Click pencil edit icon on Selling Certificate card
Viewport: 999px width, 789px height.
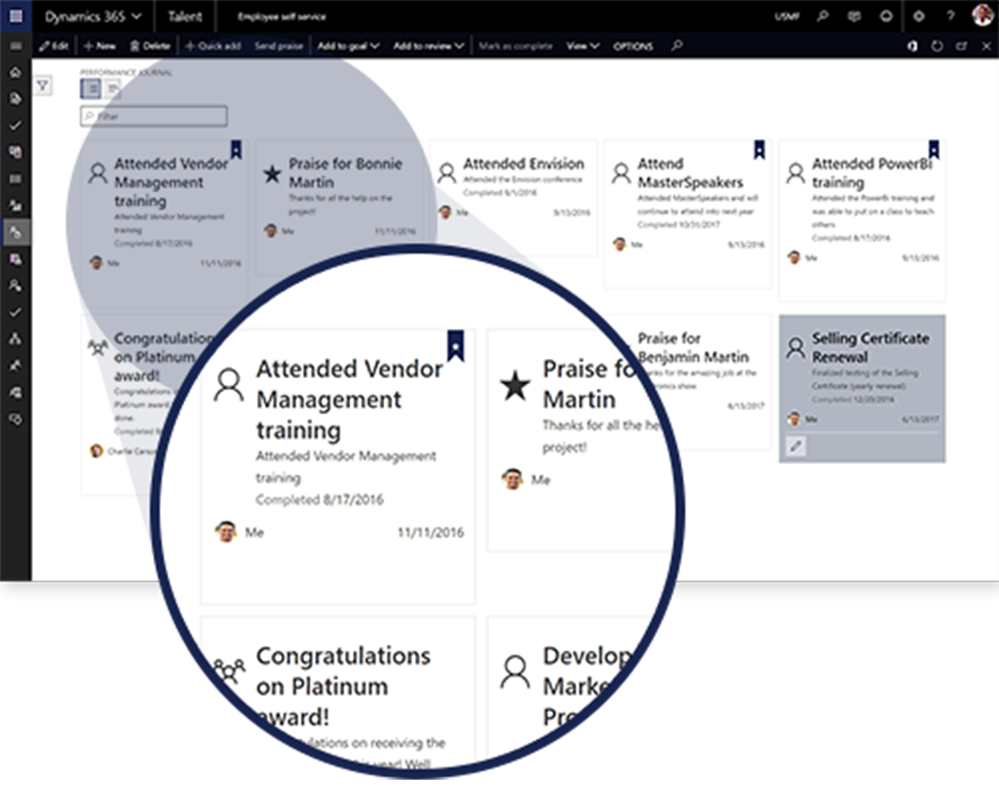(x=795, y=446)
